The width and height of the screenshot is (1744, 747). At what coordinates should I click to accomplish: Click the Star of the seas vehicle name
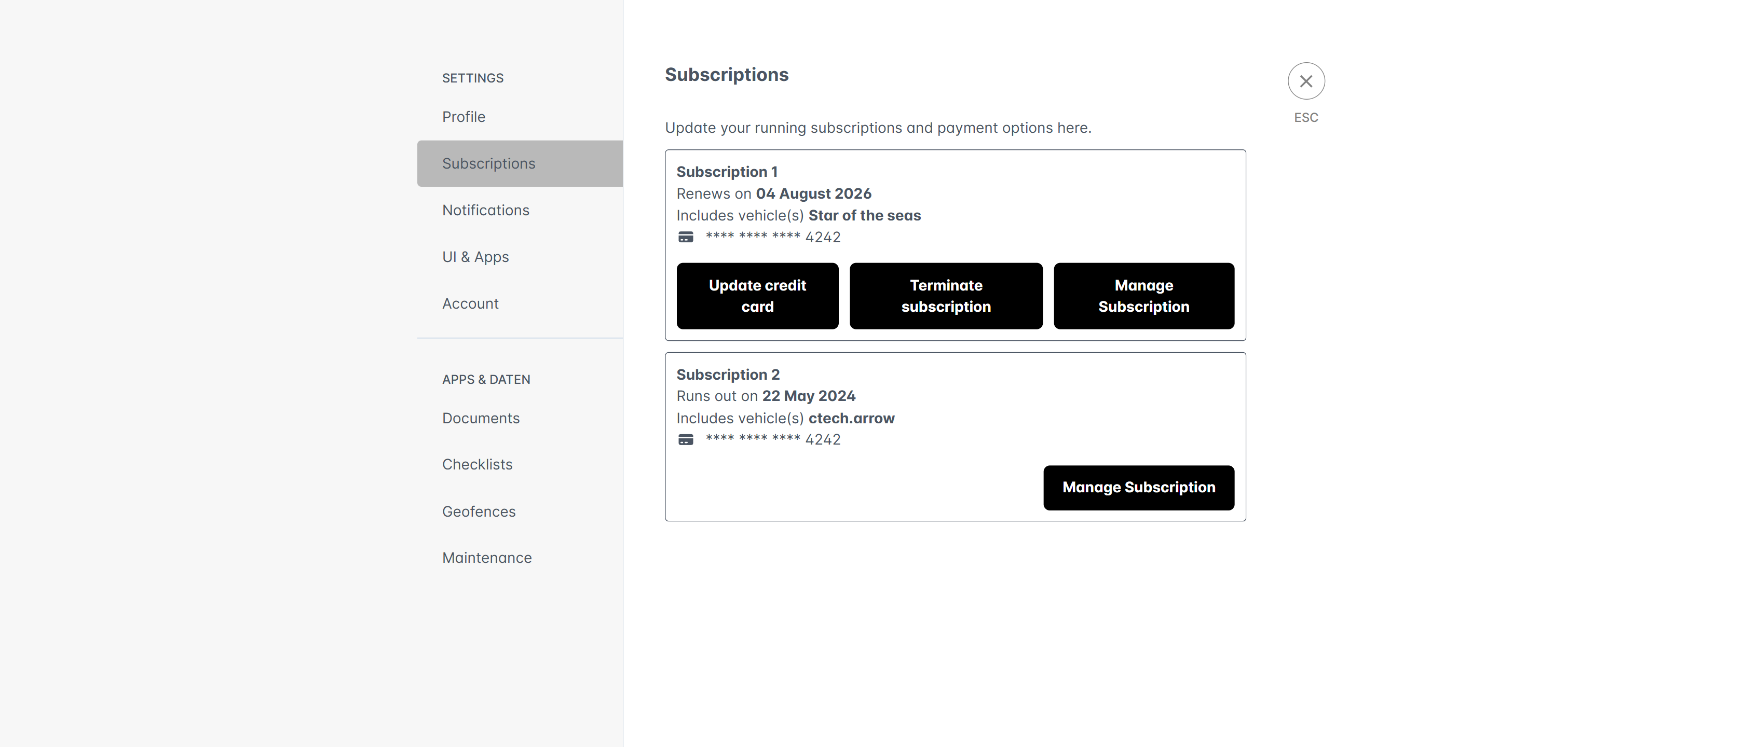pyautogui.click(x=864, y=215)
